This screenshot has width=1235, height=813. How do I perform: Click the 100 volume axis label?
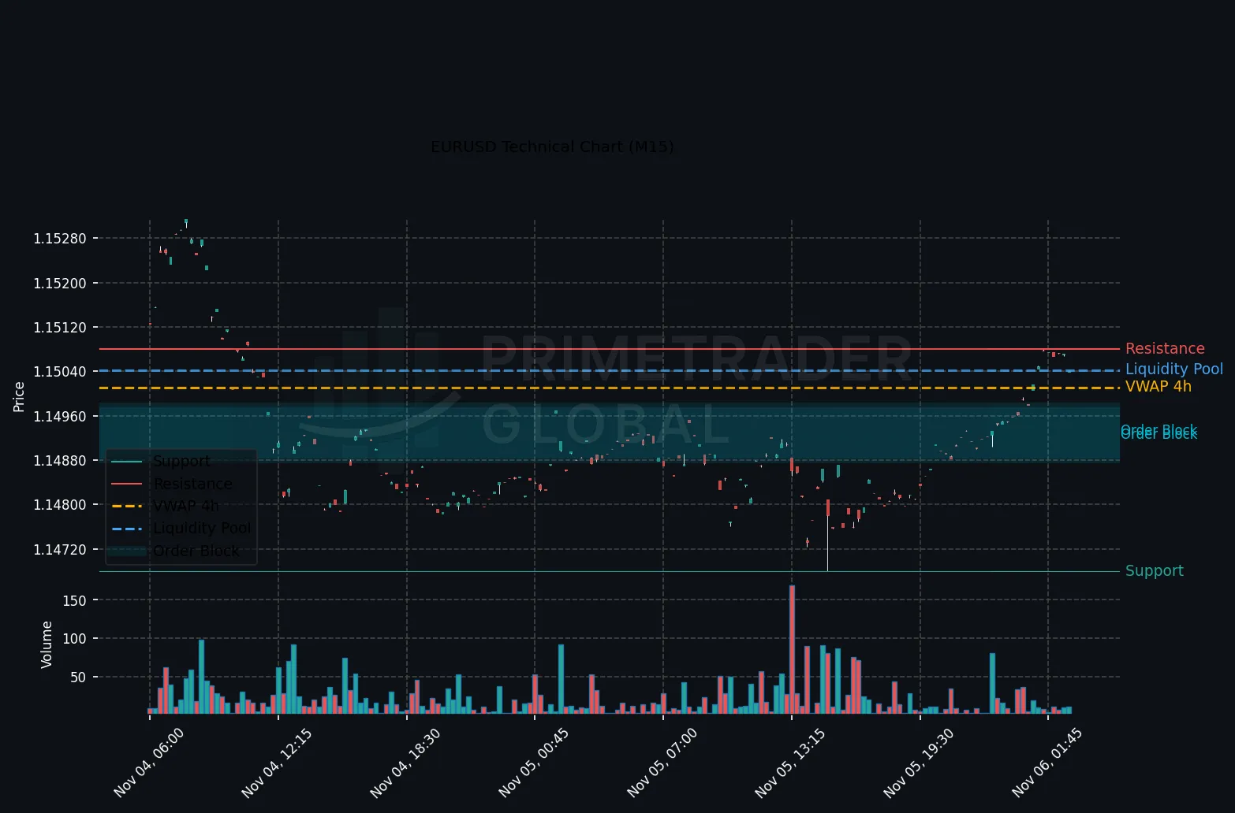point(75,639)
